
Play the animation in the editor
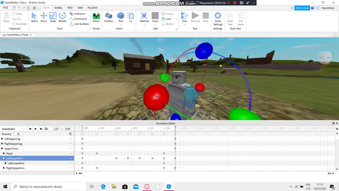point(35,129)
